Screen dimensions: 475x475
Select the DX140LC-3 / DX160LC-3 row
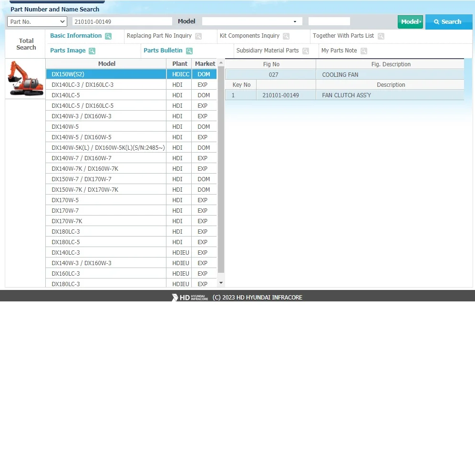(x=131, y=85)
